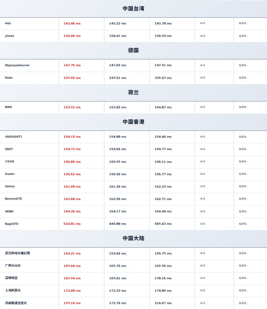Click the 德国 section header
267x309 pixels.
pos(133,51)
